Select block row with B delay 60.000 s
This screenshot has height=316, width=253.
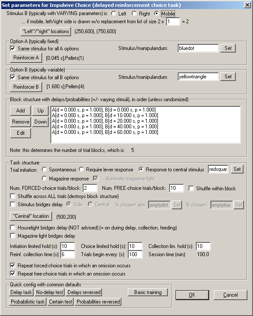[145, 132]
